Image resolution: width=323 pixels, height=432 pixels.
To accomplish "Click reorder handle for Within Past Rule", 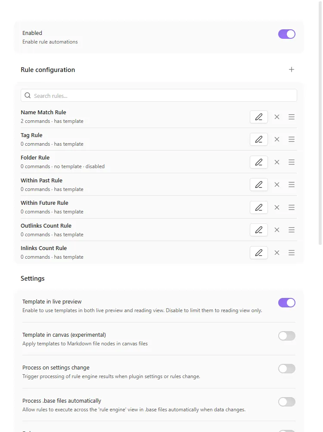I will point(292,185).
